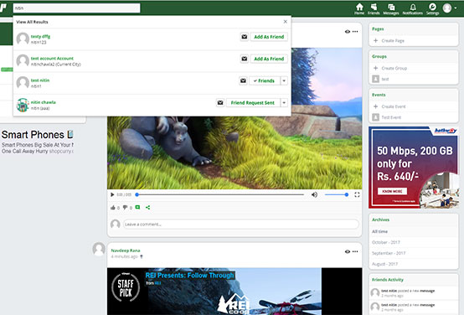Select August - 2017 archive
The height and width of the screenshot is (315, 464).
coord(384,264)
